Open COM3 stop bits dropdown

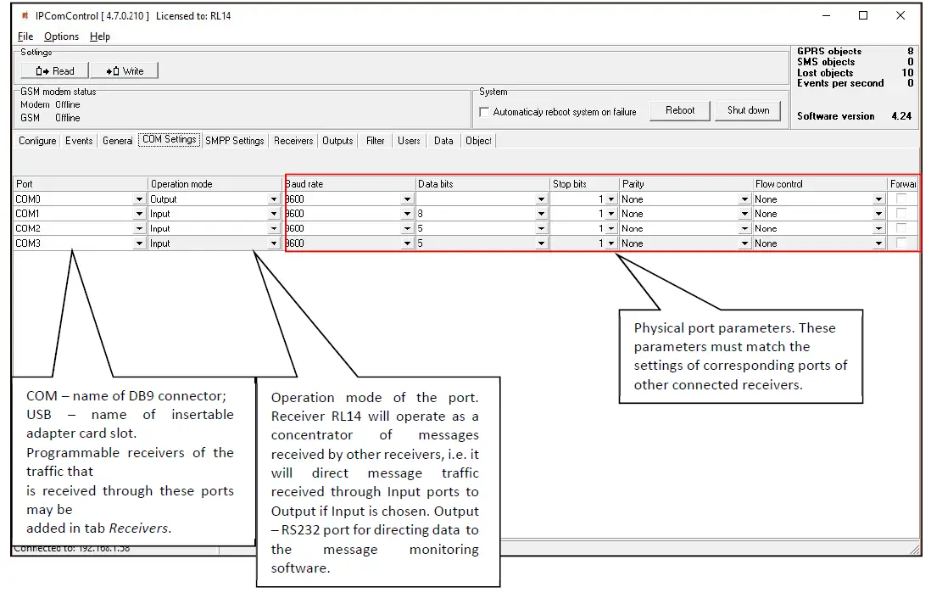click(611, 243)
